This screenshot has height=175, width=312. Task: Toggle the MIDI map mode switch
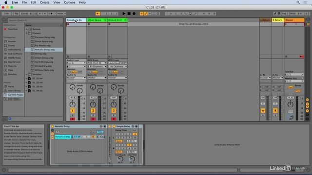point(292,14)
